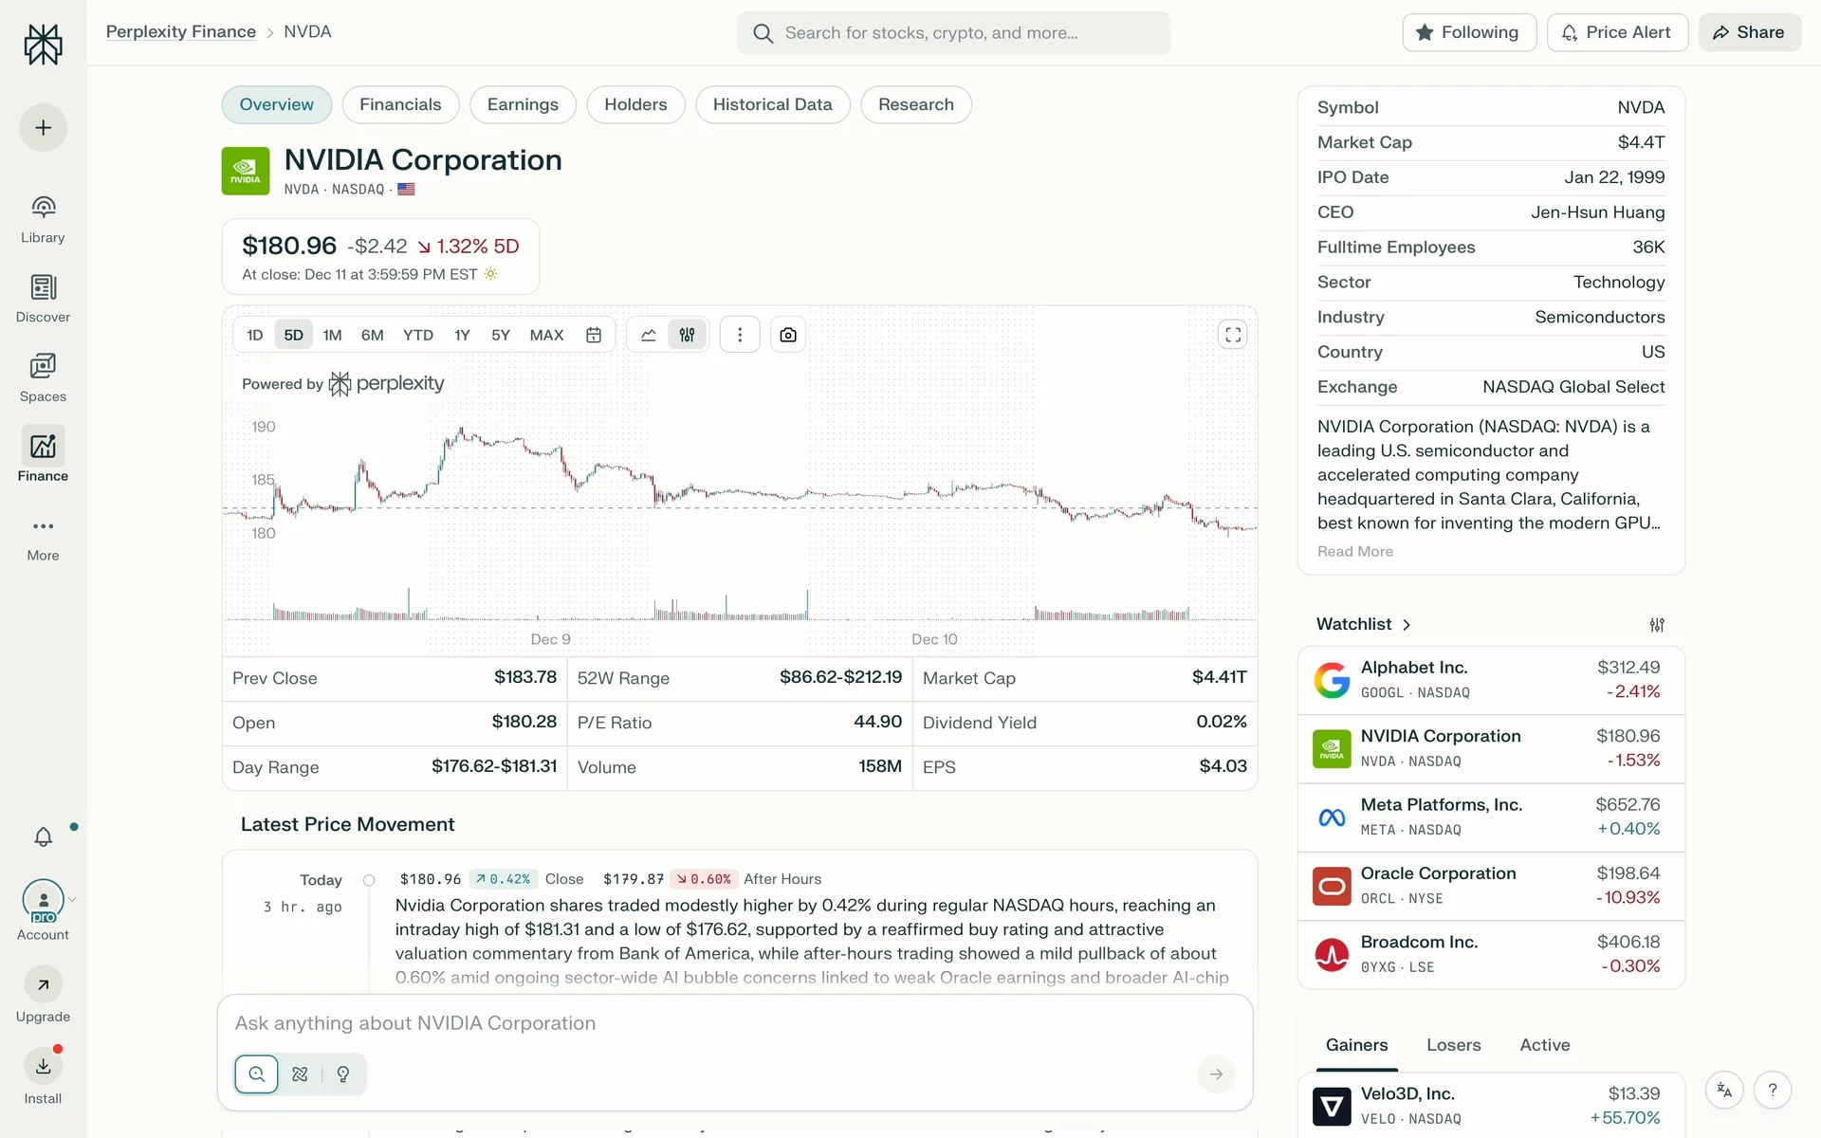Image resolution: width=1821 pixels, height=1138 pixels.
Task: Toggle the Following star button
Action: [x=1468, y=32]
